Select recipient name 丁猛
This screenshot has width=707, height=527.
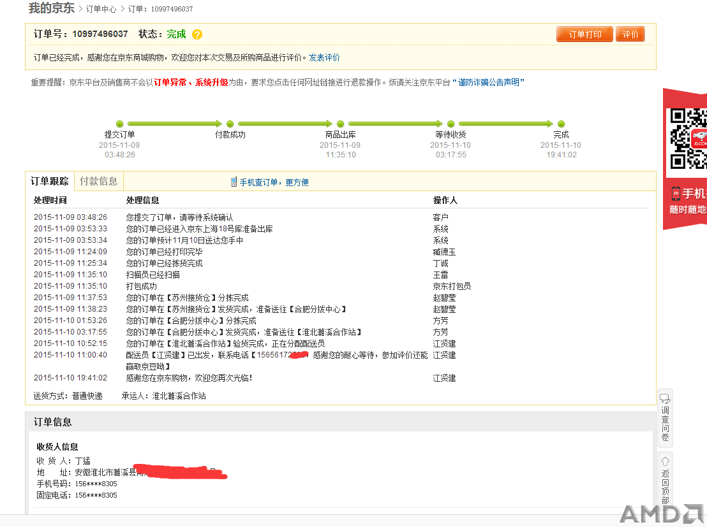82,461
